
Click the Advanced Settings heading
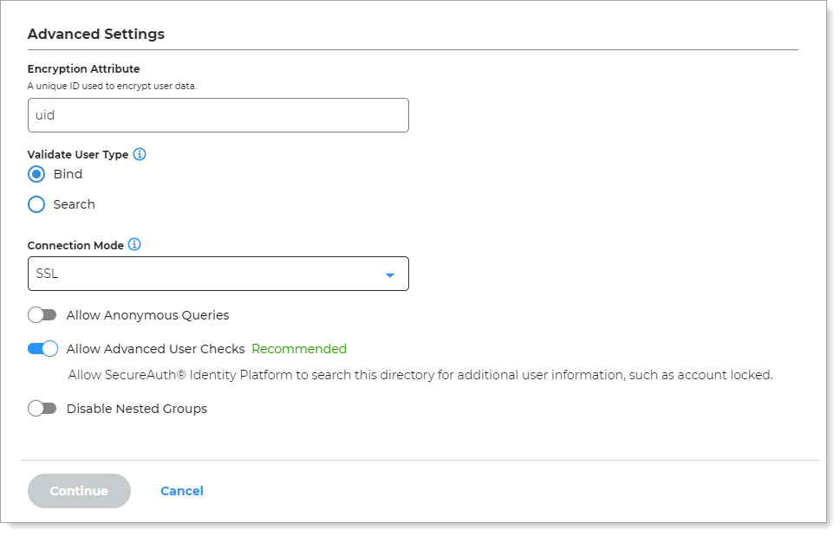(95, 34)
